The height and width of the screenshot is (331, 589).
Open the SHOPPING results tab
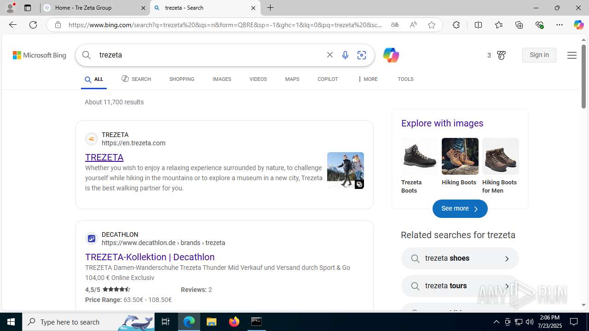[x=182, y=79]
